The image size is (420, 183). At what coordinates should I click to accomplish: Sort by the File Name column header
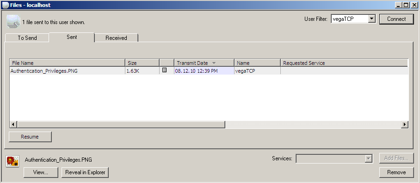(68, 63)
